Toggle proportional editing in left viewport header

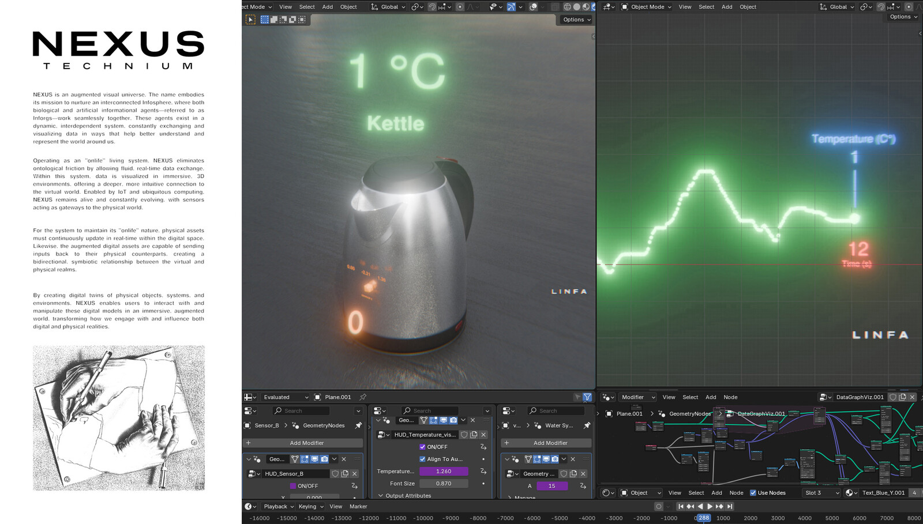tap(460, 7)
